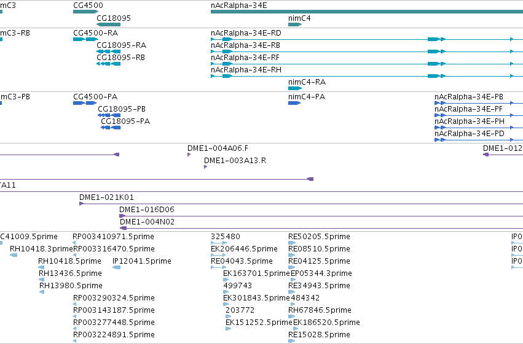
Task: Select feature 499743
Action: (226, 292)
